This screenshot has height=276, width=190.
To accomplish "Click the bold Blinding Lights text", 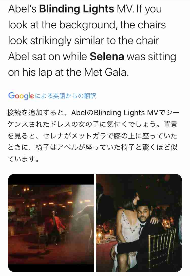I will (77, 9).
